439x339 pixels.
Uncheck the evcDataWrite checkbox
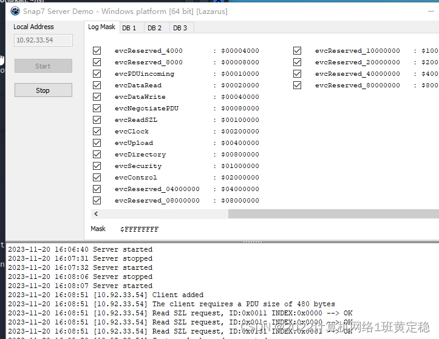(97, 97)
